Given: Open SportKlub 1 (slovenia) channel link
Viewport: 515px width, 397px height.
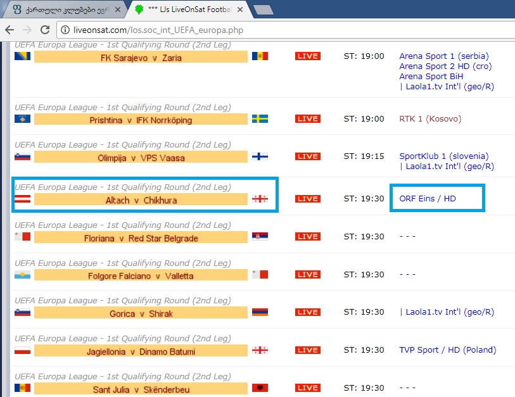Looking at the screenshot, I should pyautogui.click(x=444, y=156).
